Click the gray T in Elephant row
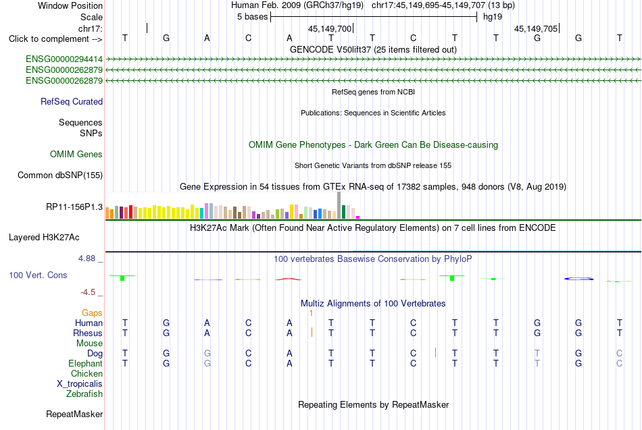The width and height of the screenshot is (642, 430). (x=537, y=363)
